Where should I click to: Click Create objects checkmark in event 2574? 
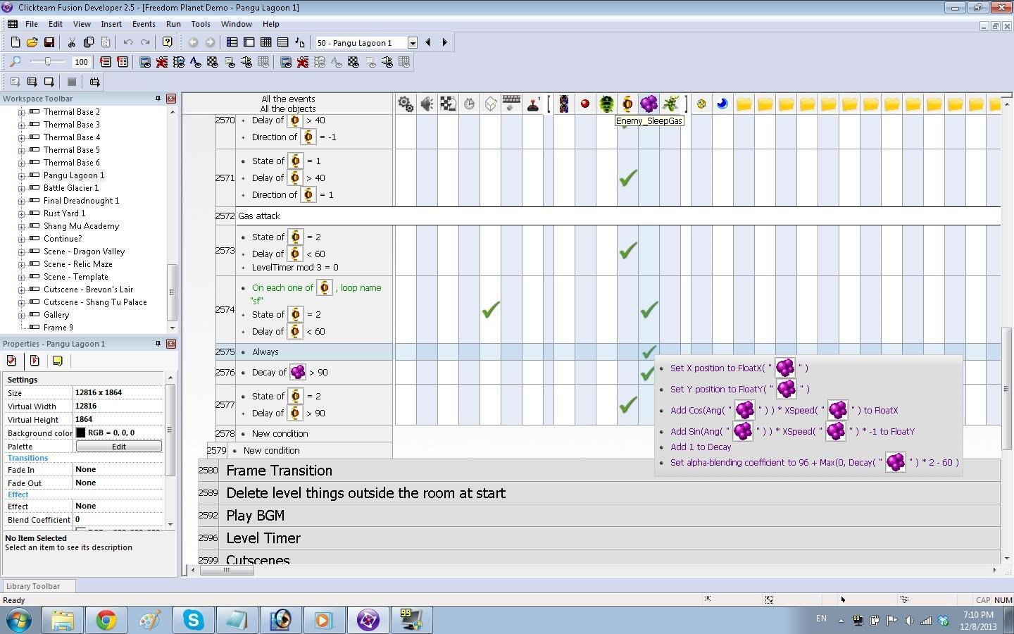pos(491,309)
